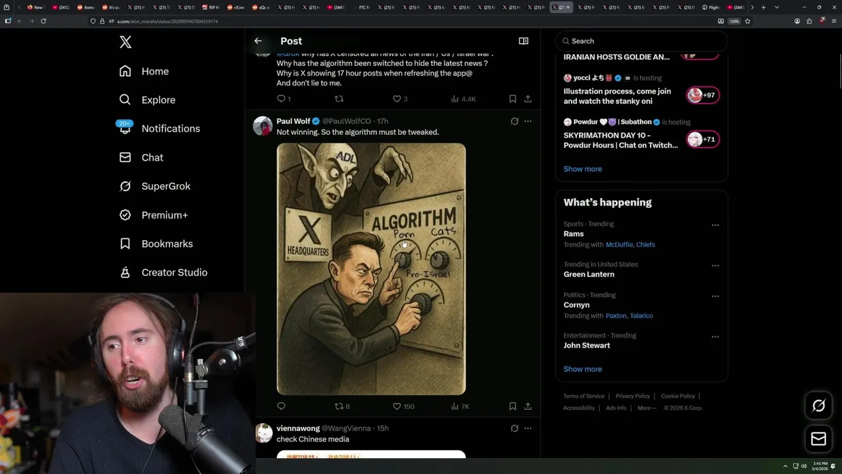Screen dimensions: 842x474
Task: Open Grok explain icon on viennawong post
Action: pyautogui.click(x=514, y=429)
